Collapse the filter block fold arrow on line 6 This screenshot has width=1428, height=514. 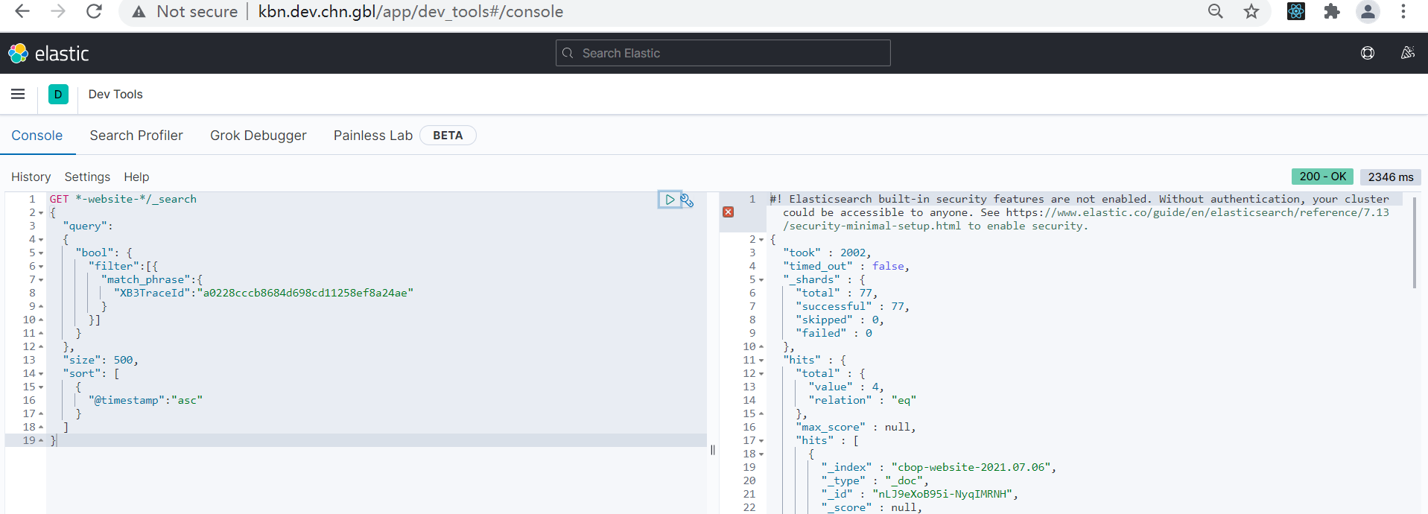41,267
